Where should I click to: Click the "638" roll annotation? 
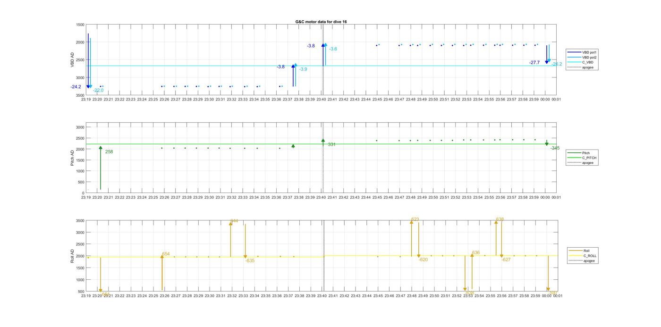coord(500,219)
